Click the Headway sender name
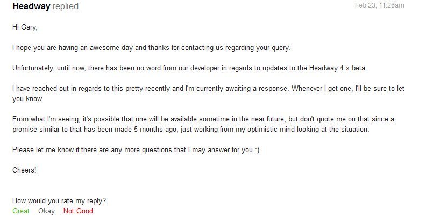The height and width of the screenshot is (222, 426). (31, 6)
